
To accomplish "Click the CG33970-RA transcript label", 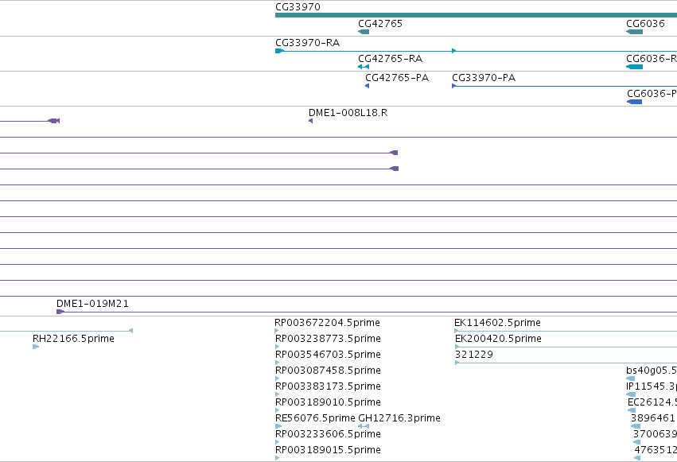I will pyautogui.click(x=307, y=43).
